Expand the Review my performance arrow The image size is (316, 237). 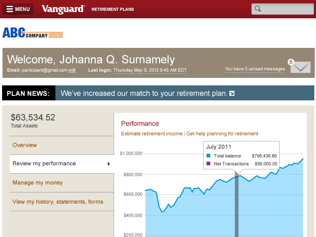[x=109, y=164]
